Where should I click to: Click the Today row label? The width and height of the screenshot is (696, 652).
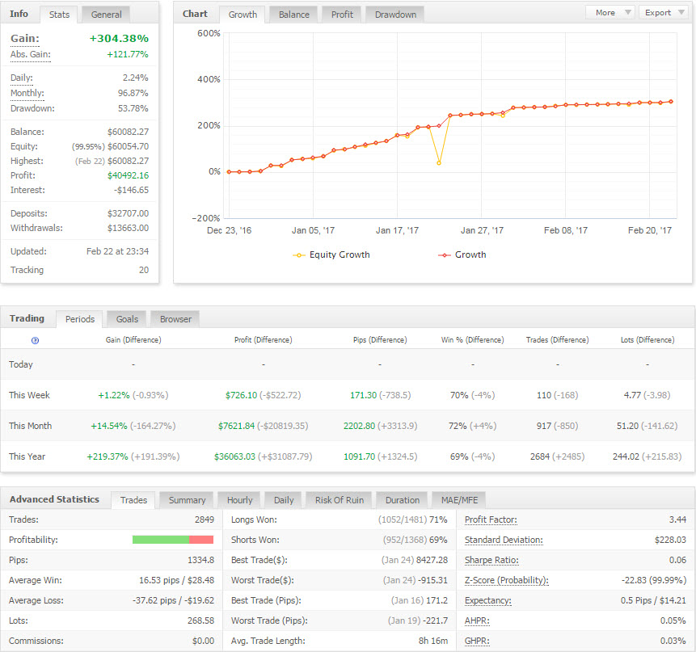tap(20, 364)
